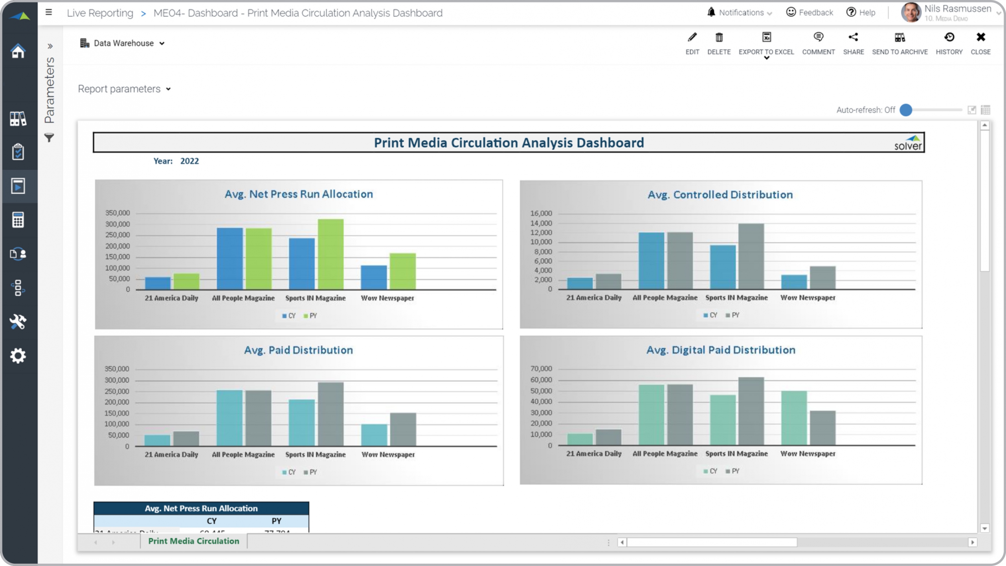Click the Edit pencil icon
The image size is (1006, 566).
point(692,38)
